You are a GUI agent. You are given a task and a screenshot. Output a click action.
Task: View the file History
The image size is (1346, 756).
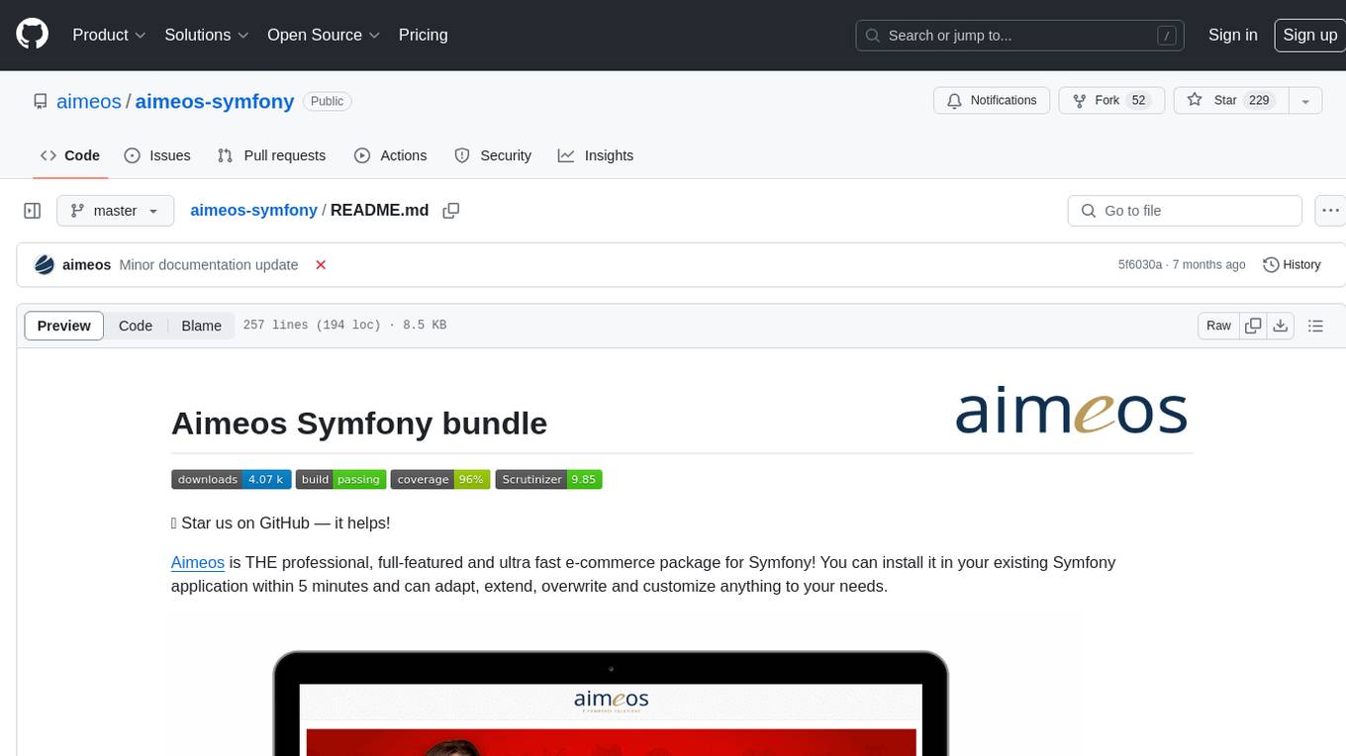[1292, 265]
